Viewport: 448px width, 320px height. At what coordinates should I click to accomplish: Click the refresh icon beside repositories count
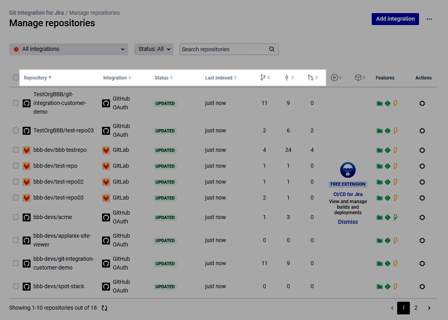coord(104,308)
